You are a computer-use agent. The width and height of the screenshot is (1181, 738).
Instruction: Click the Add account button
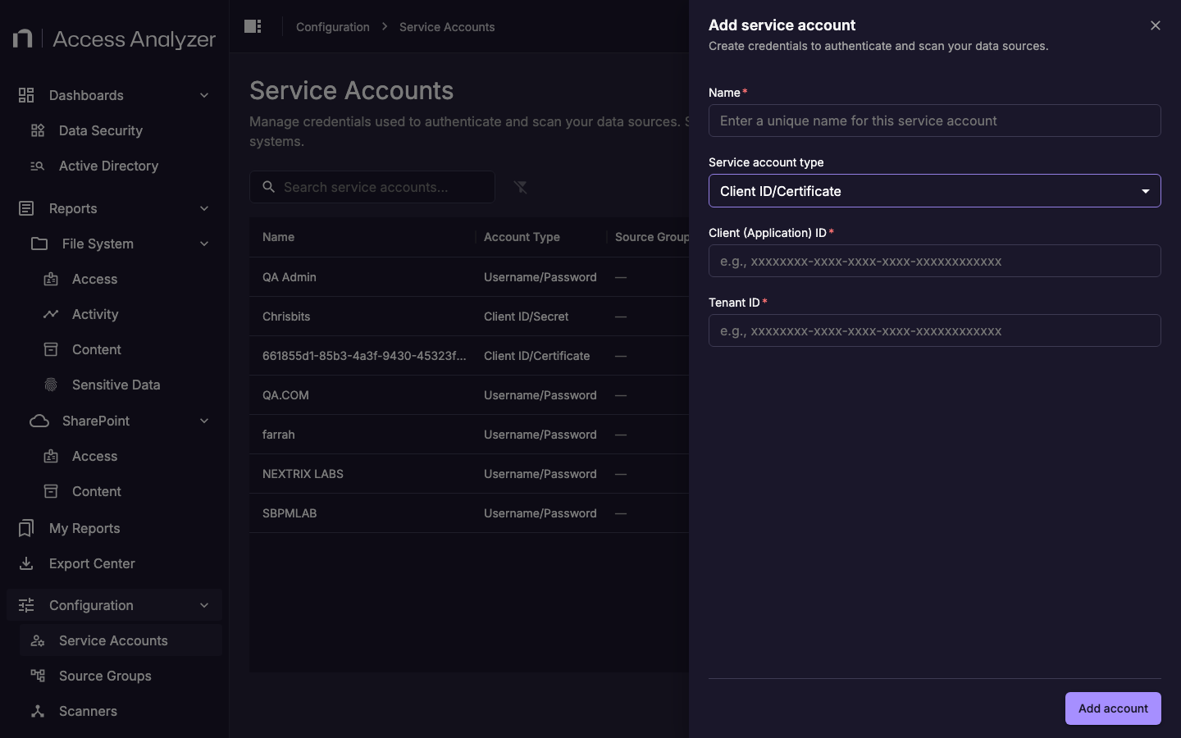(1112, 708)
